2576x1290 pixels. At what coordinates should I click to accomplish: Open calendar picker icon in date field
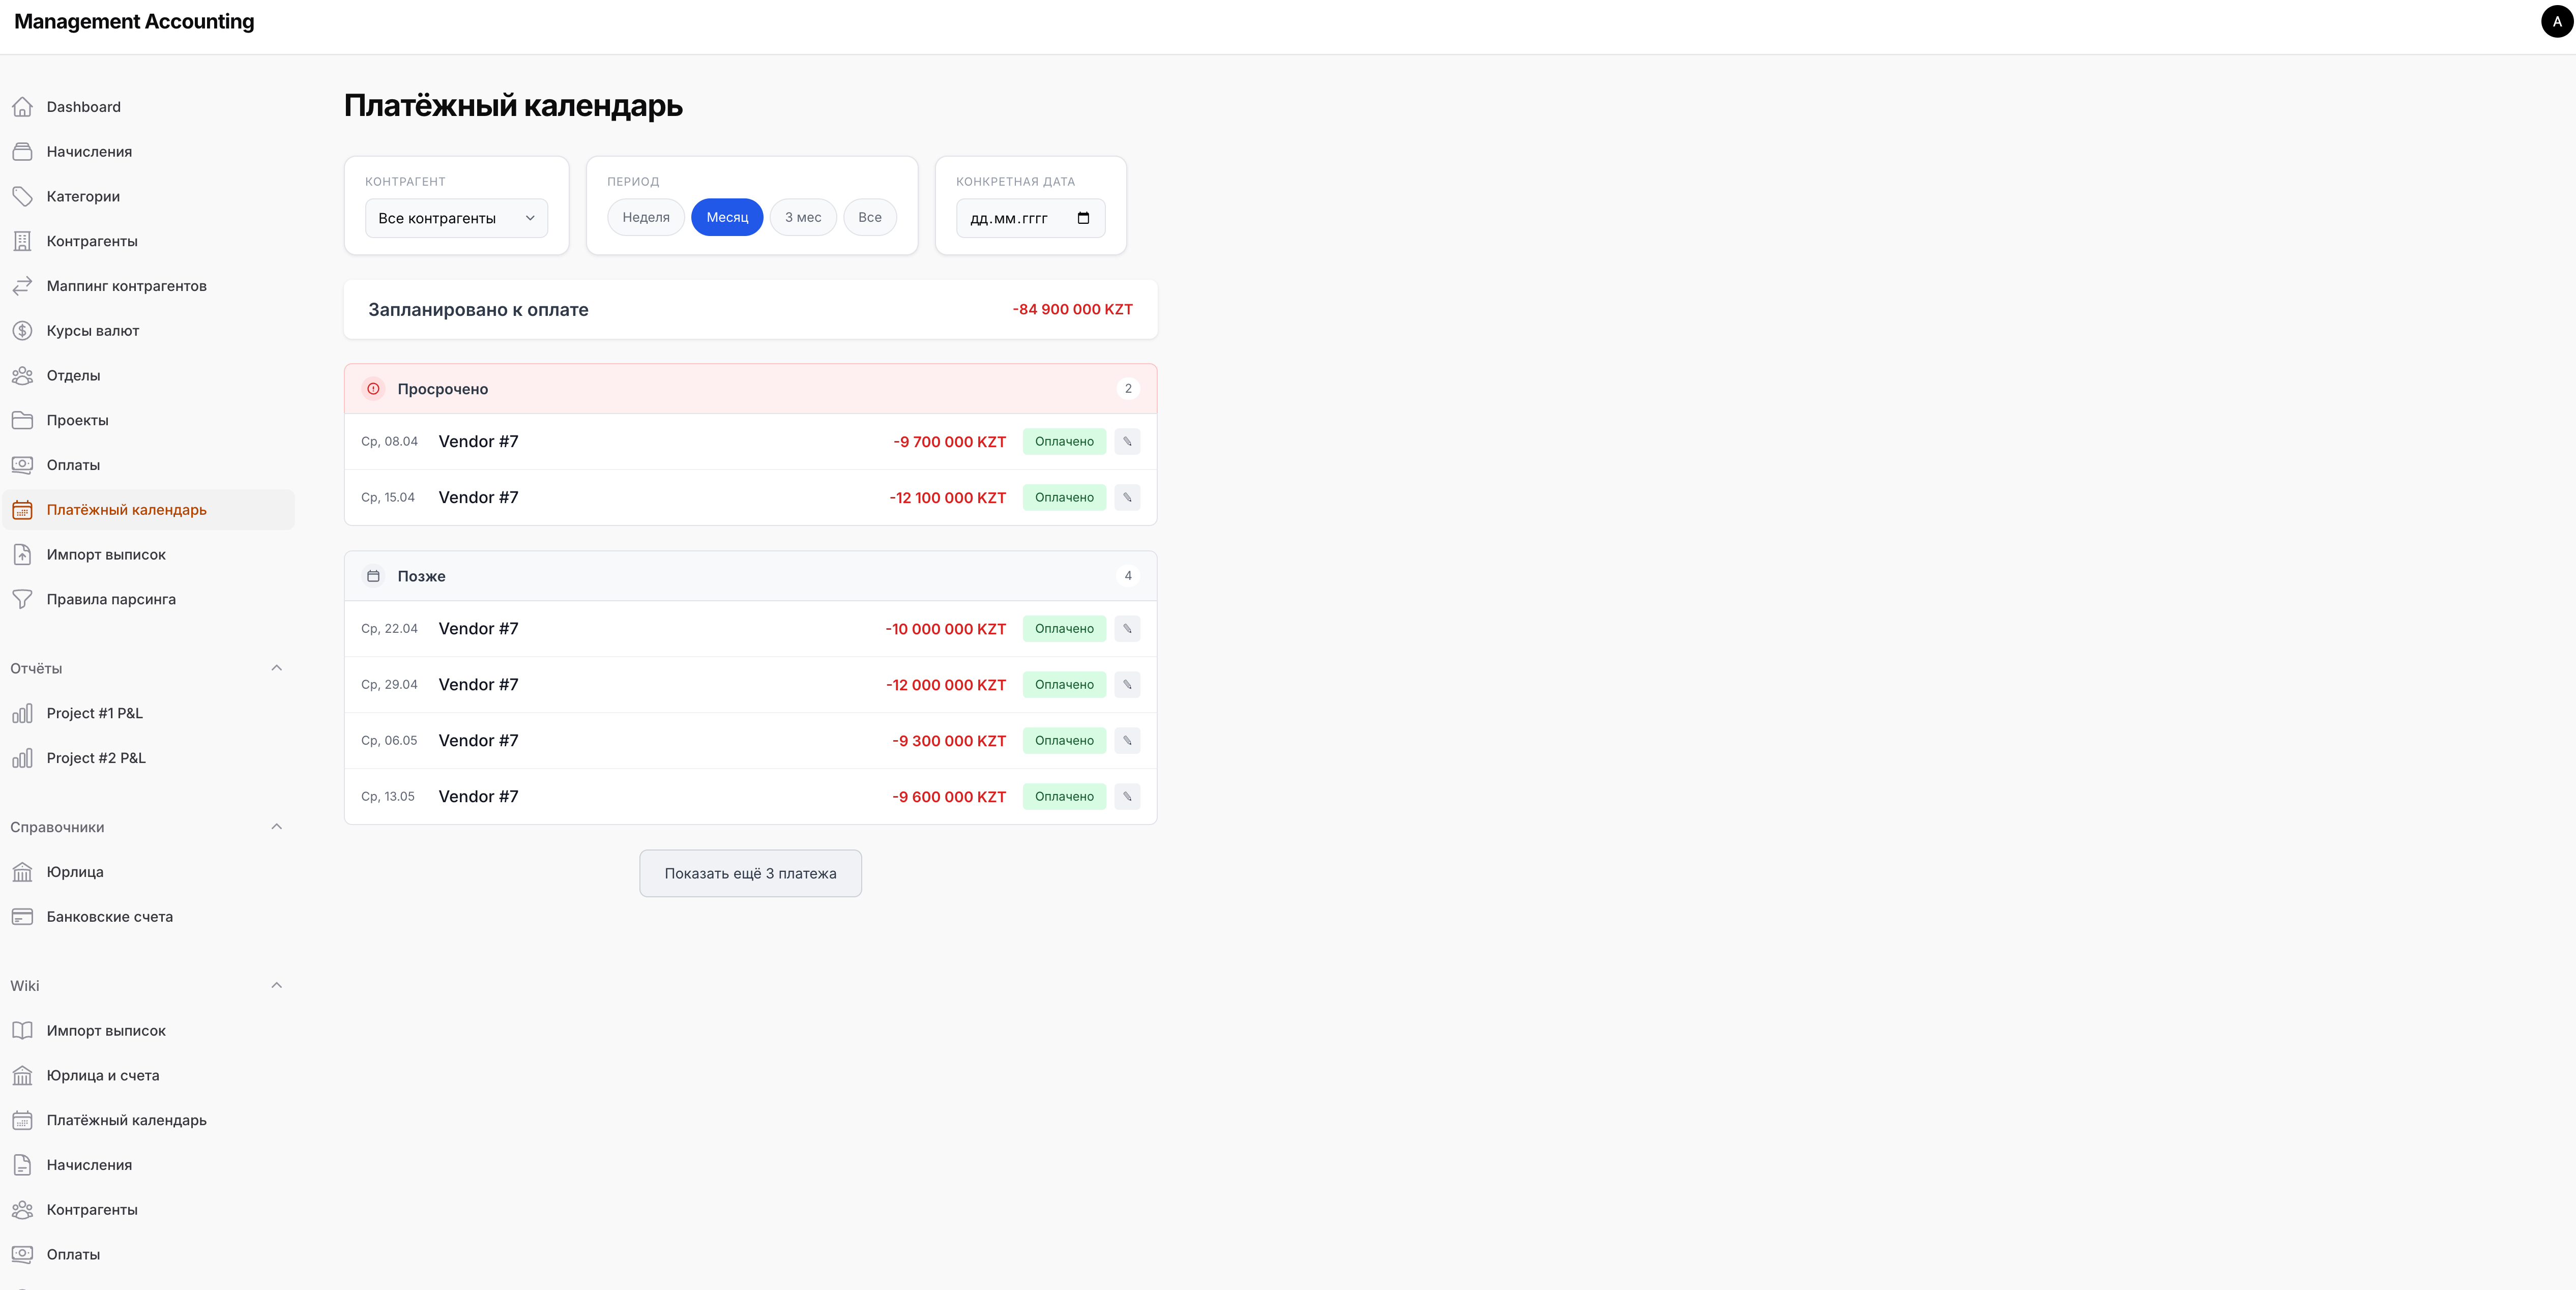coord(1083,218)
